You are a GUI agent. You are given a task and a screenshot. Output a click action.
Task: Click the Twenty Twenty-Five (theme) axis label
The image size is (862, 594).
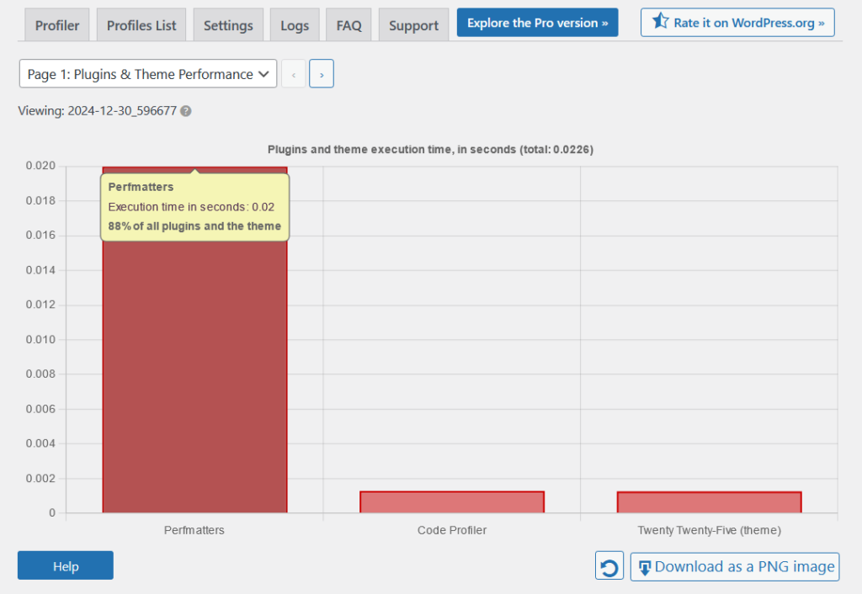[709, 530]
